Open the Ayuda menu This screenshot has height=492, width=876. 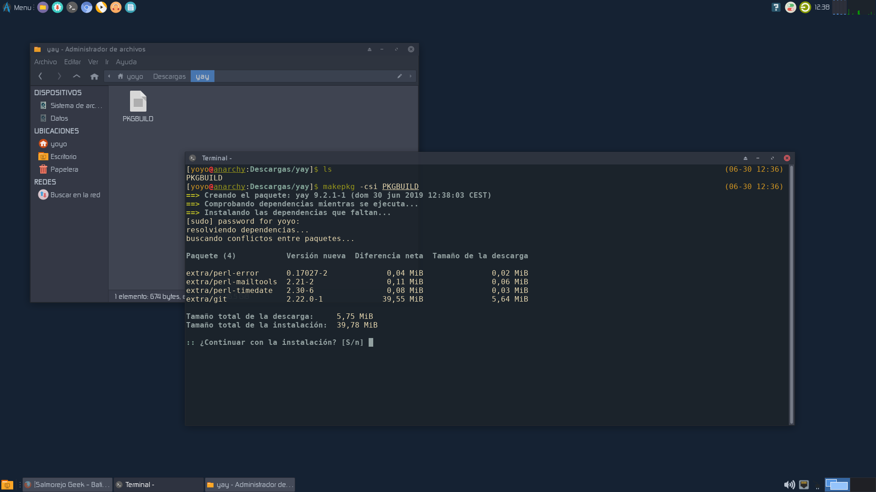(126, 62)
